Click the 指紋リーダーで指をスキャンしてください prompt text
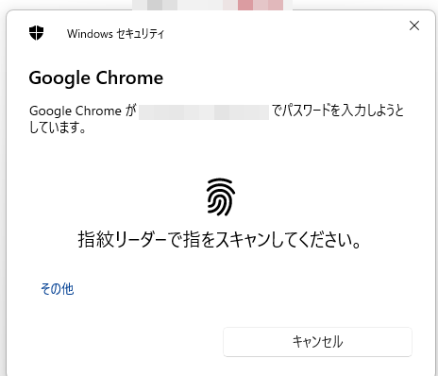This screenshot has width=438, height=376. coord(219,240)
